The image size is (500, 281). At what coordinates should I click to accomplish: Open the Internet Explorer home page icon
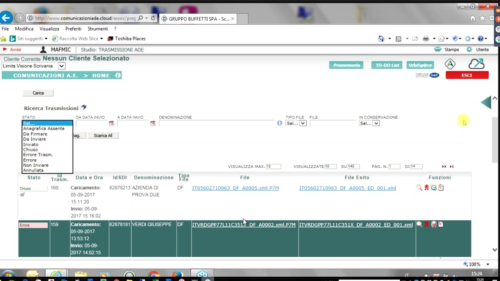coord(473,18)
